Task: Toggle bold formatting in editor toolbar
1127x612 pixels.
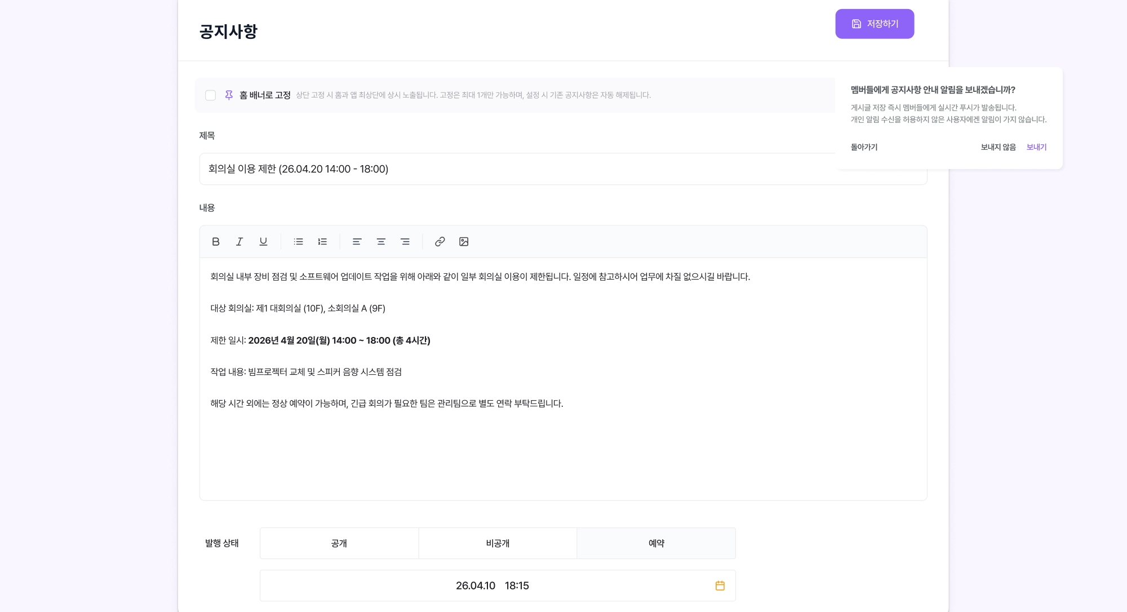Action: (215, 242)
